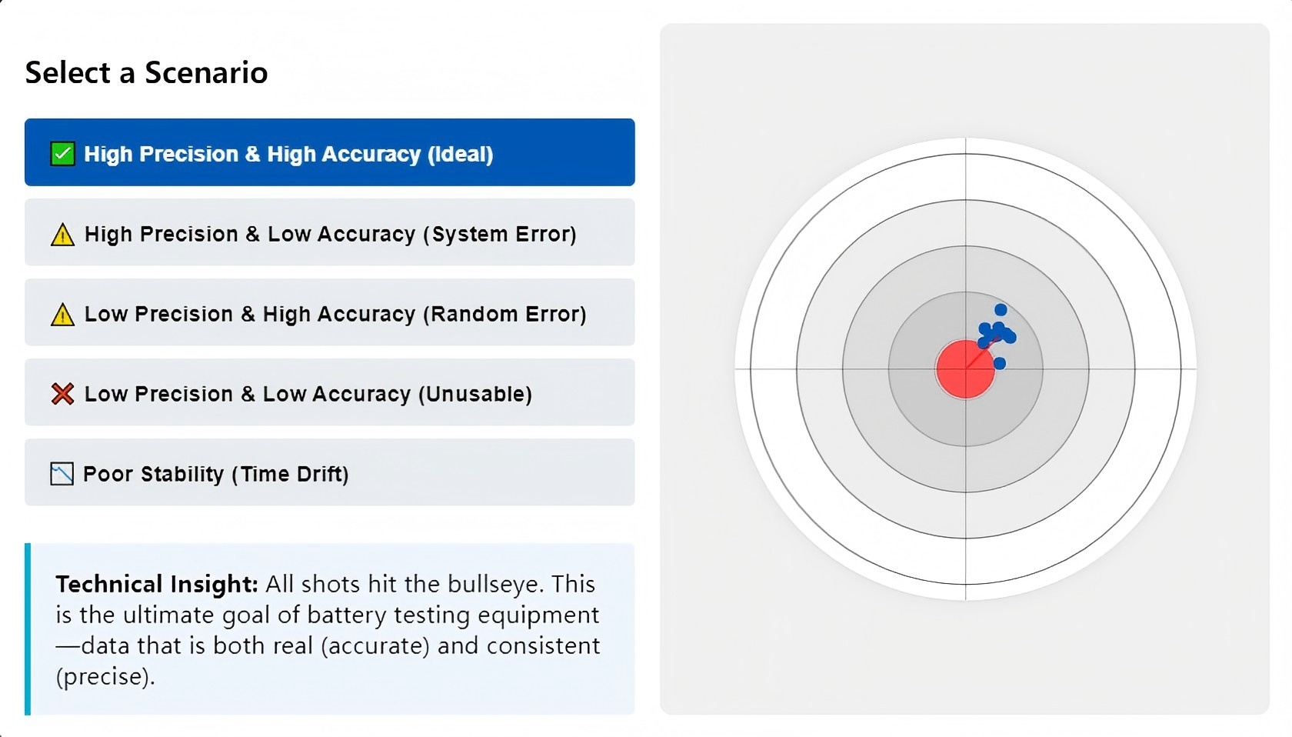Click the "Select a Scenario" heading
Screen dimensions: 1292x737
pyautogui.click(x=146, y=73)
